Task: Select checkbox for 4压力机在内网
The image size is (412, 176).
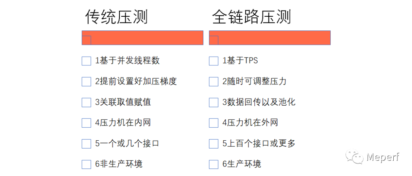Action: coord(86,123)
